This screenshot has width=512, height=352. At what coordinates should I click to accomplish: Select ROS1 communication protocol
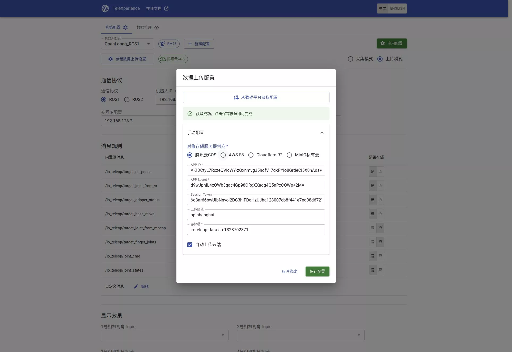(x=104, y=100)
